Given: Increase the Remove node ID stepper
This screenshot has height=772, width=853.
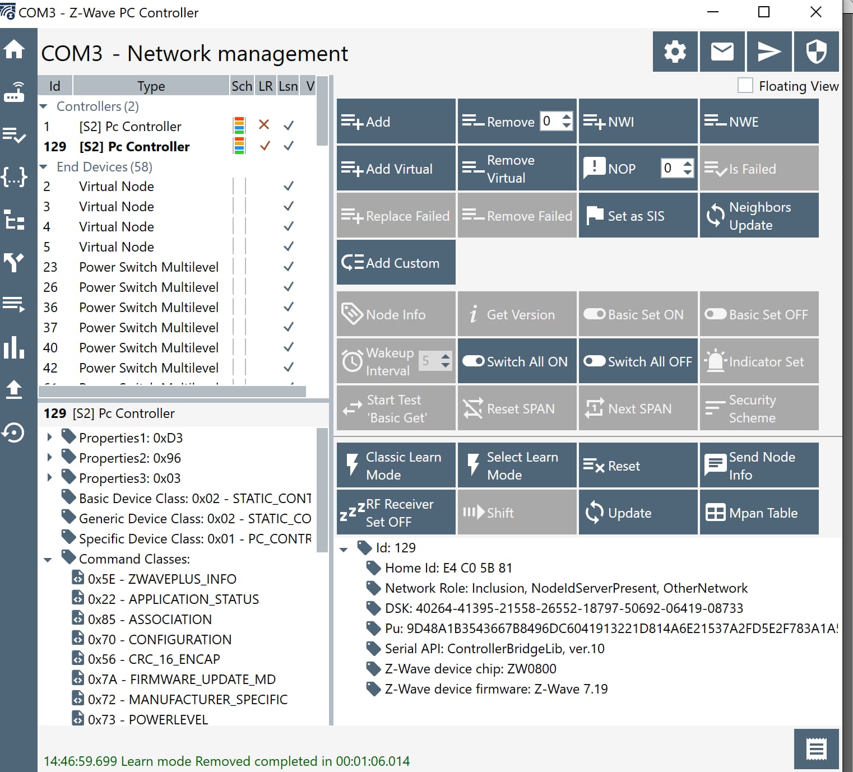Looking at the screenshot, I should (x=567, y=117).
